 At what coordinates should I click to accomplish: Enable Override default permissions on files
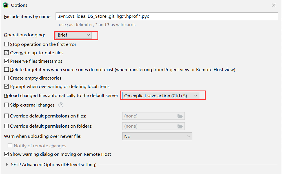(7, 116)
